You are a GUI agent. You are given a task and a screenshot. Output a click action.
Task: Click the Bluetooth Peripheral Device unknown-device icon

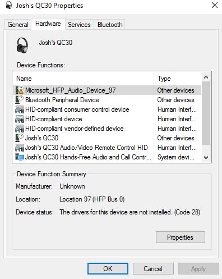(x=20, y=100)
